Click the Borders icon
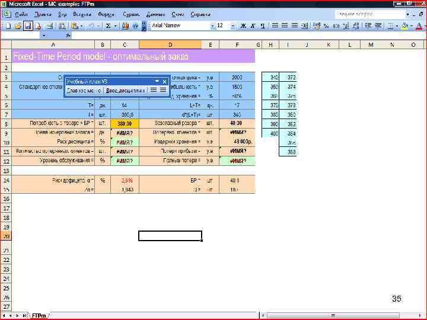Screen dimensions: 427x320 (x=390, y=26)
